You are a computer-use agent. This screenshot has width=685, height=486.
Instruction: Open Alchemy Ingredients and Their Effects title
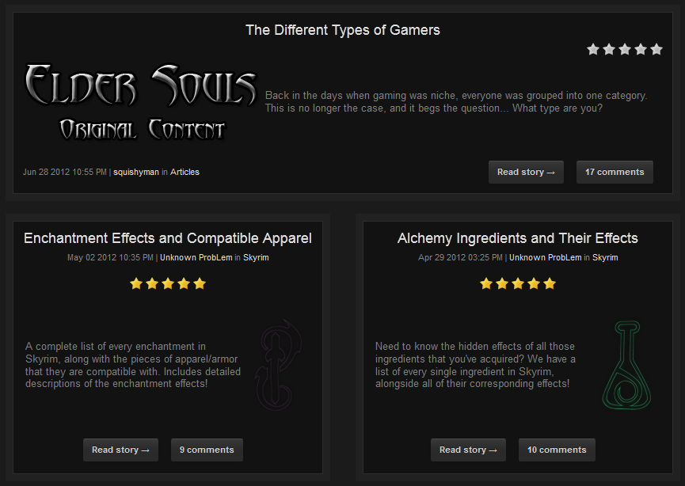[x=517, y=238]
